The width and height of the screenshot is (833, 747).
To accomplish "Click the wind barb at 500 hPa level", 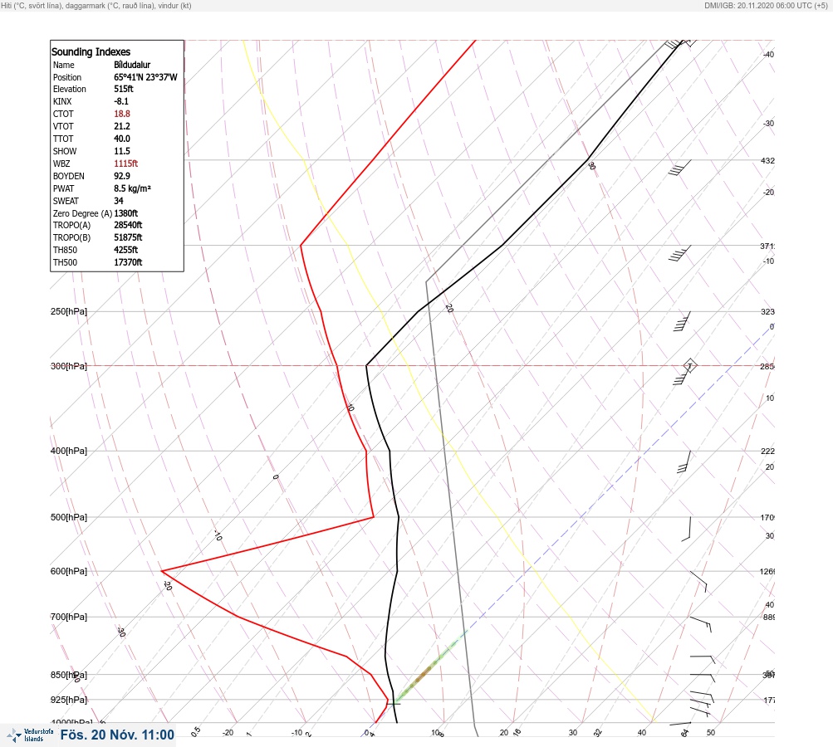I will (686, 529).
